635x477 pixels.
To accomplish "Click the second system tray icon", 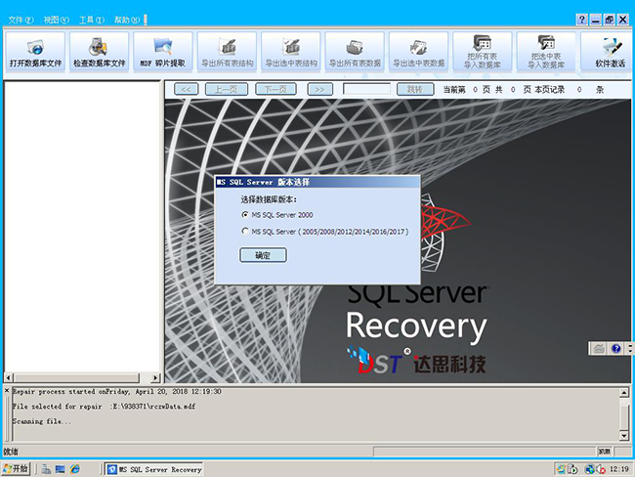I will (571, 469).
